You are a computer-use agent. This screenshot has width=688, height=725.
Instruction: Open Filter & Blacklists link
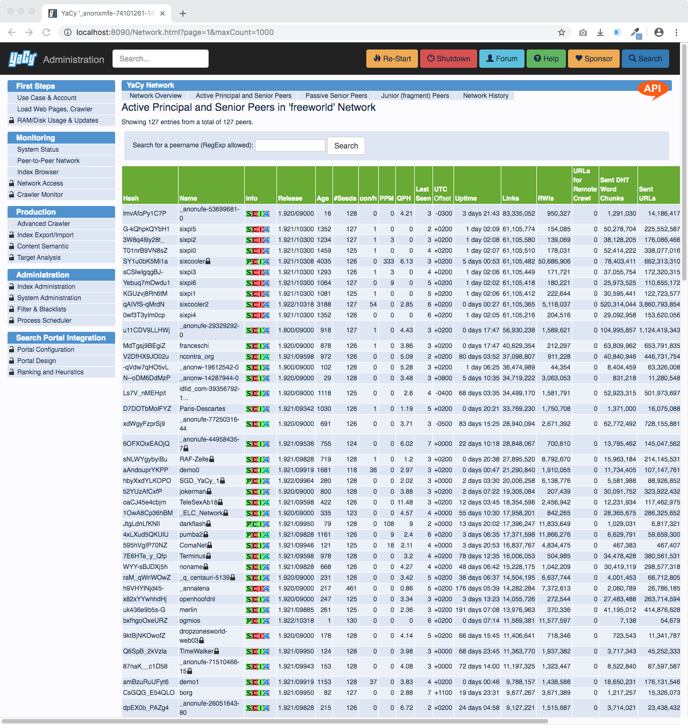pyautogui.click(x=41, y=309)
